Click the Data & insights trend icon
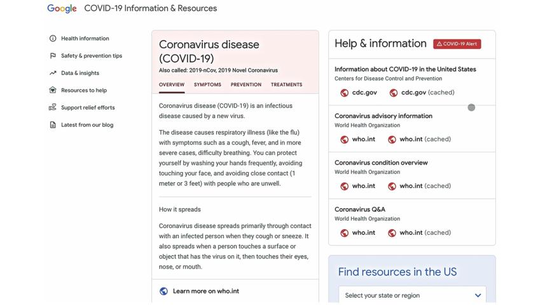The image size is (545, 306). pyautogui.click(x=53, y=73)
